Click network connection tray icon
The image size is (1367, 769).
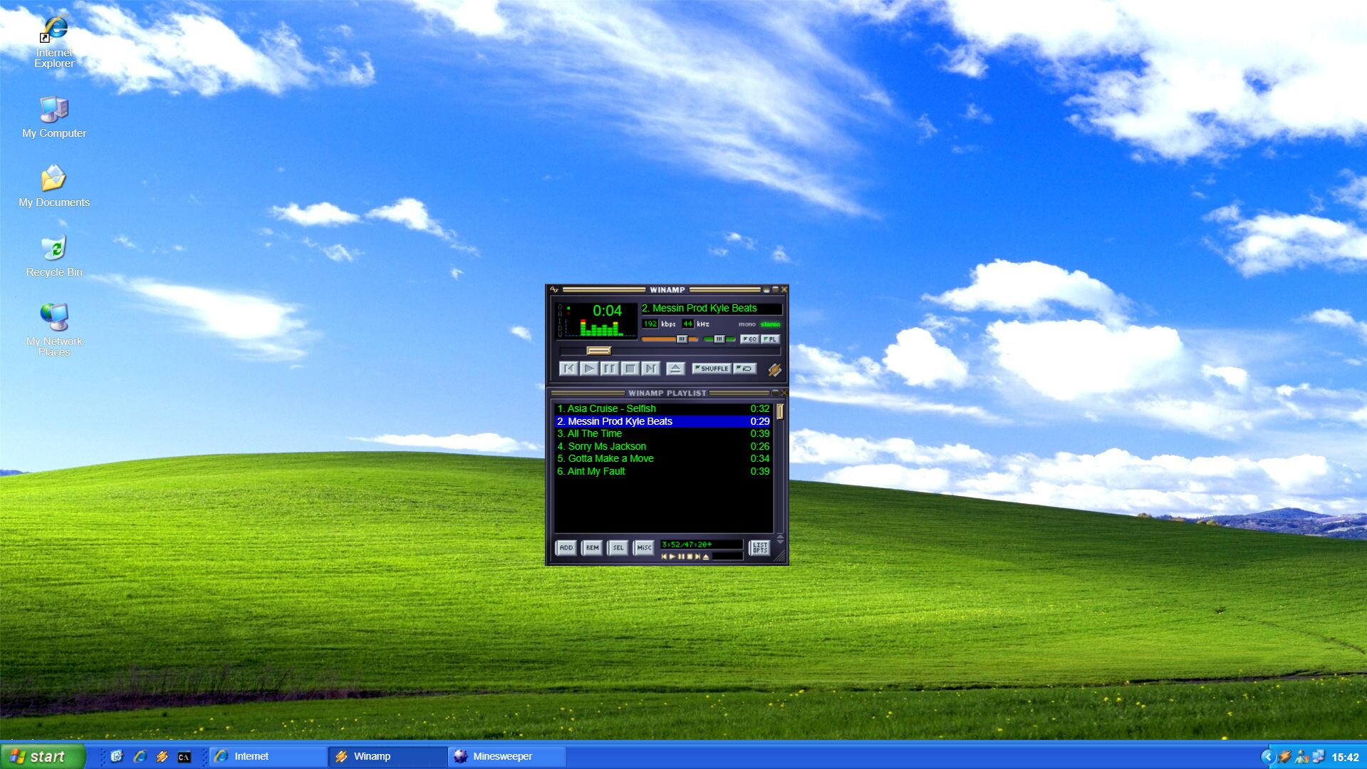point(1319,757)
